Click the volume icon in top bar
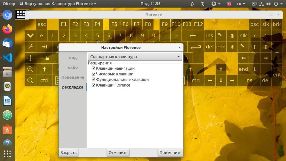The height and width of the screenshot is (161, 286). point(268,4)
